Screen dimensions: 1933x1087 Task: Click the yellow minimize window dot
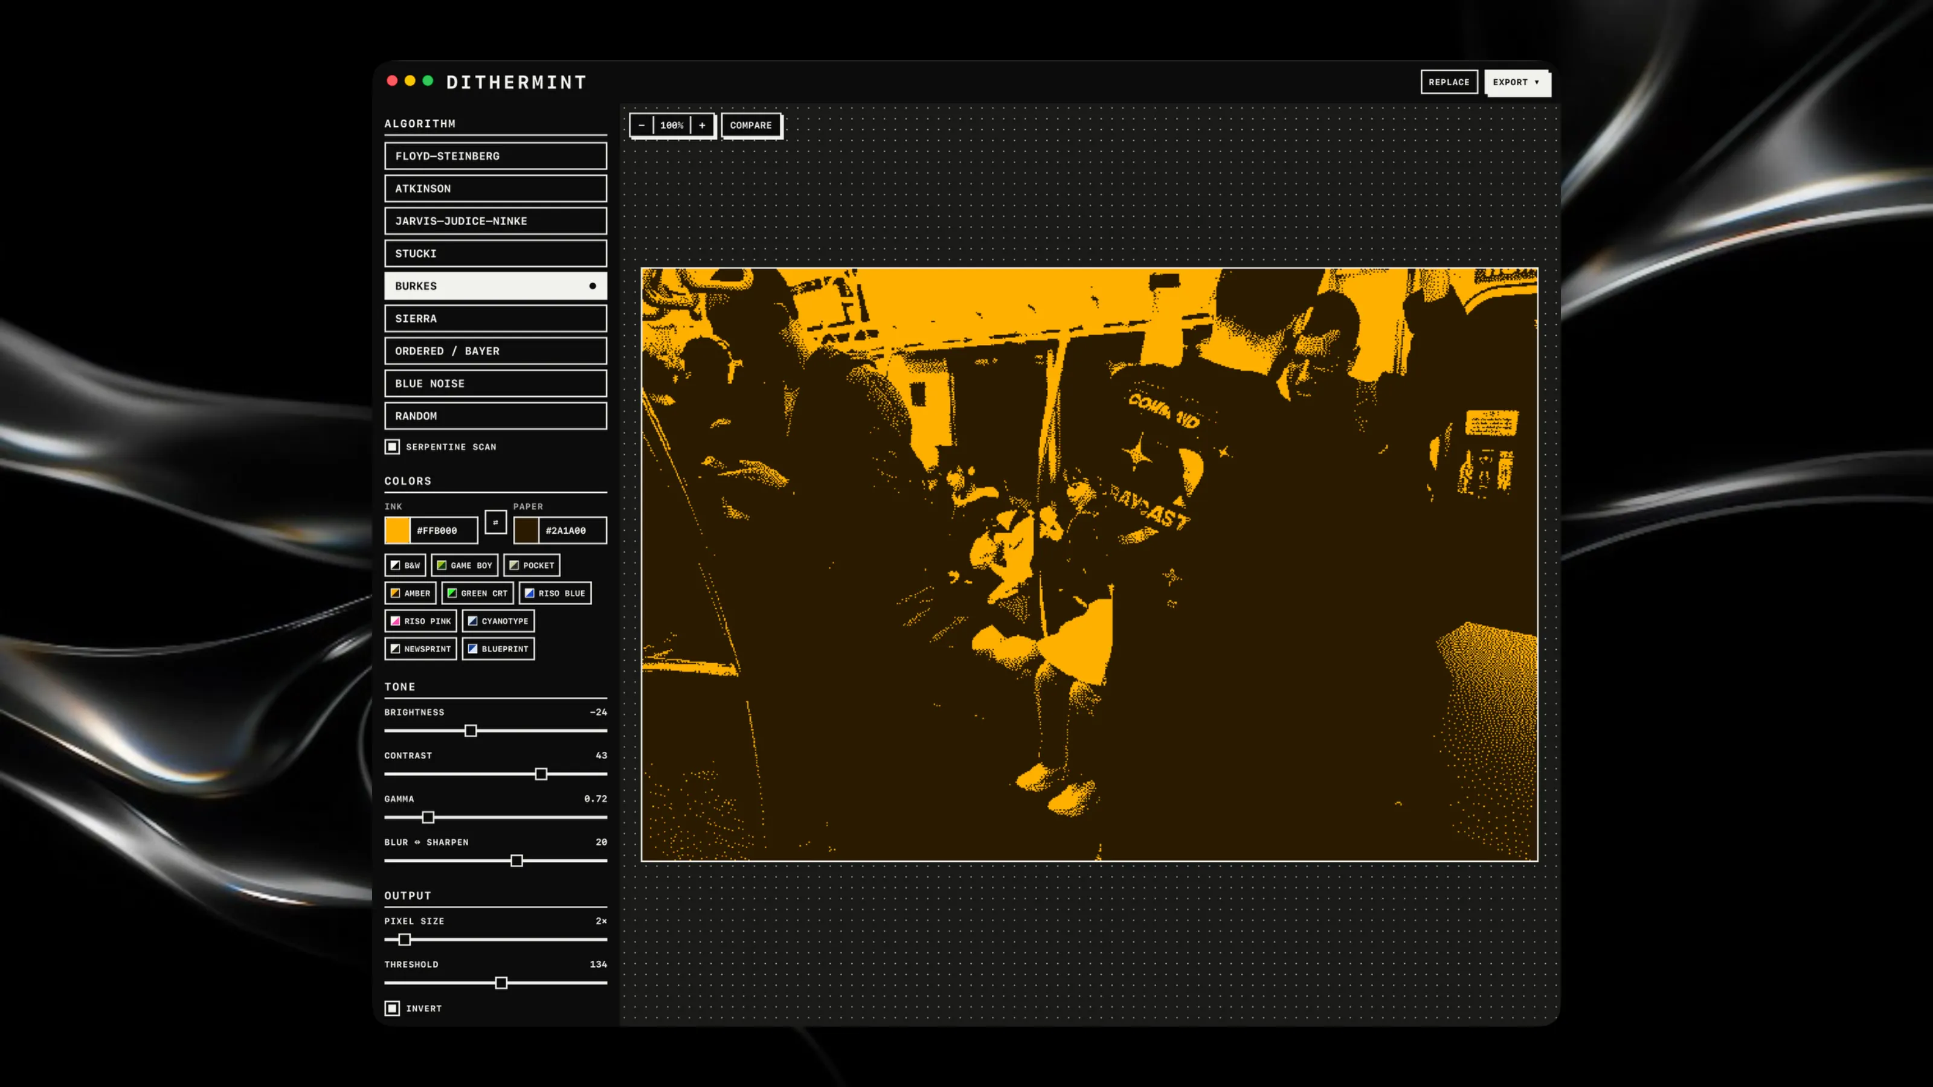point(410,80)
